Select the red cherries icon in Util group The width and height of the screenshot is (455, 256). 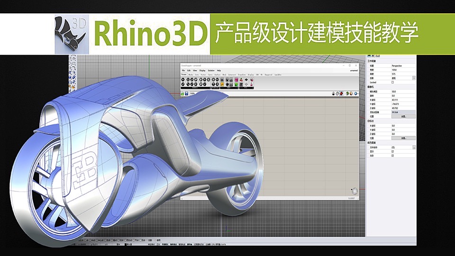tap(241, 80)
